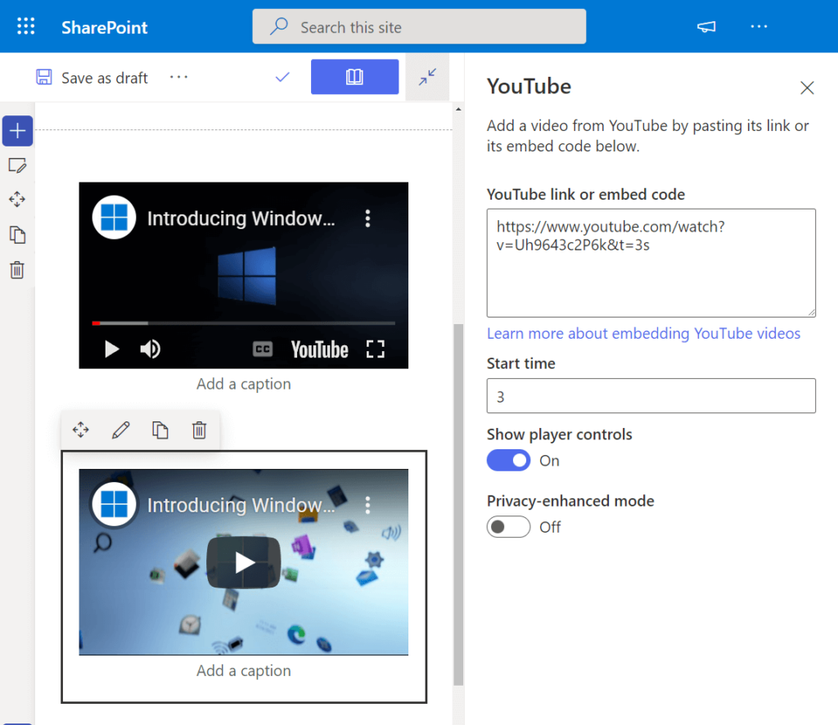Play the first YouTube video from its control bar

(x=111, y=349)
